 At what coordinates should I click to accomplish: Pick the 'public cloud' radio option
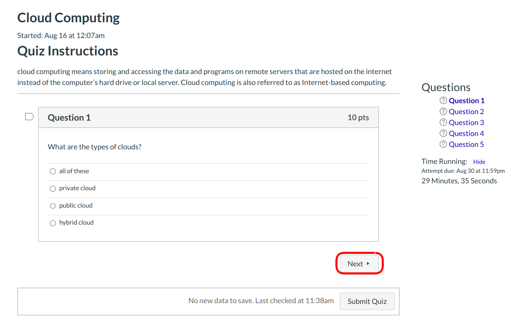(53, 206)
